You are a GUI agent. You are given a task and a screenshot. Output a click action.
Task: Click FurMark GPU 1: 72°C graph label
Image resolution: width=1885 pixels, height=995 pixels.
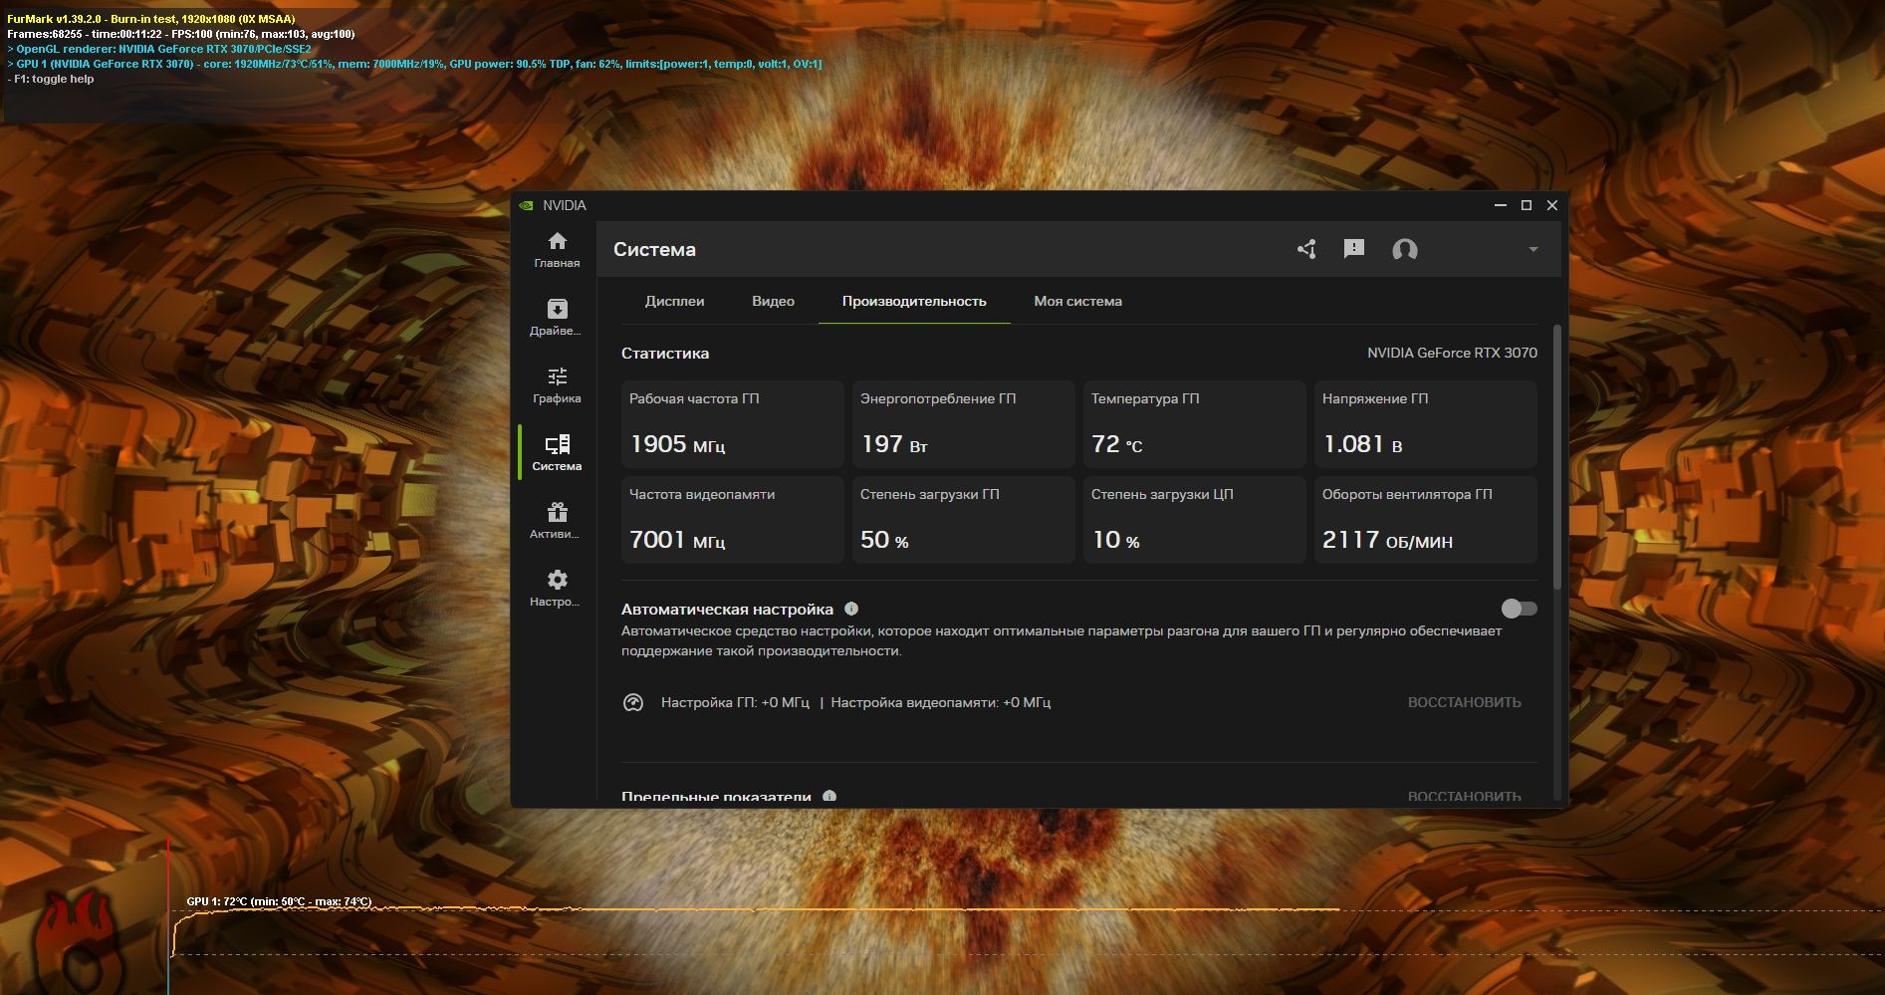point(279,901)
